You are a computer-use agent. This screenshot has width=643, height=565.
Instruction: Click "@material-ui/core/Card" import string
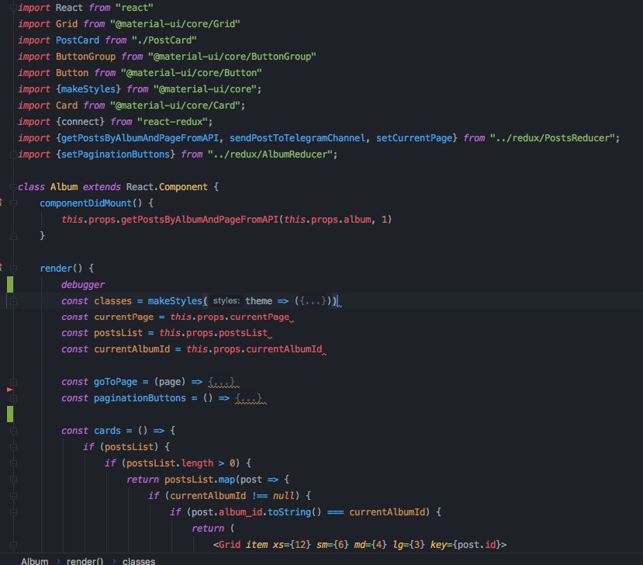[x=175, y=106]
